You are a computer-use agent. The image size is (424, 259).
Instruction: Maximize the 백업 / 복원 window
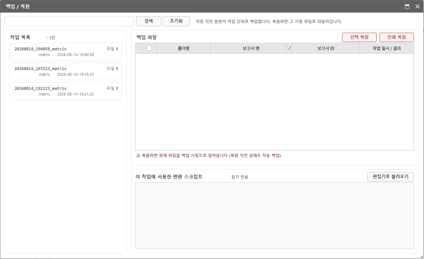407,6
